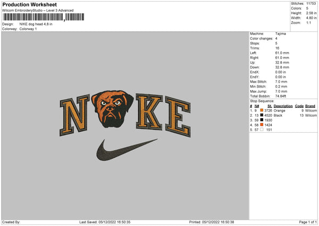Click the Colors value 5
The height and width of the screenshot is (226, 319).
click(307, 9)
